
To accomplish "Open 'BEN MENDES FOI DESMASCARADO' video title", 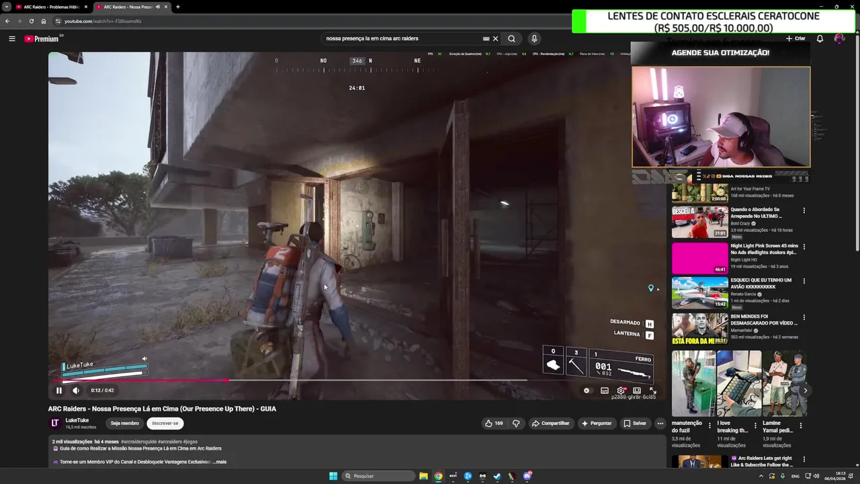I will (x=764, y=319).
